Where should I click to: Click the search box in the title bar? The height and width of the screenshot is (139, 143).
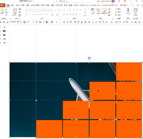click(x=73, y=1)
